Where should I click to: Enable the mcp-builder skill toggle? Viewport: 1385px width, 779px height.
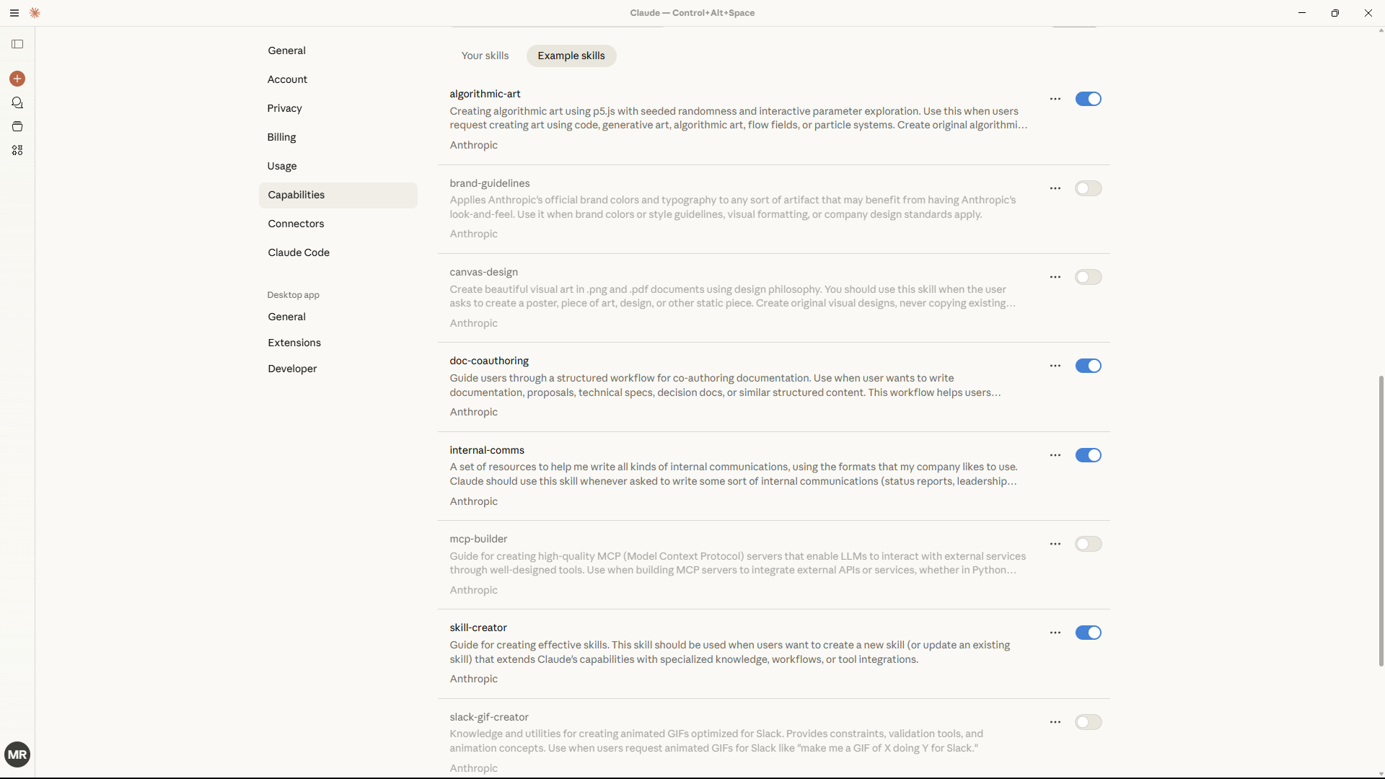1088,544
